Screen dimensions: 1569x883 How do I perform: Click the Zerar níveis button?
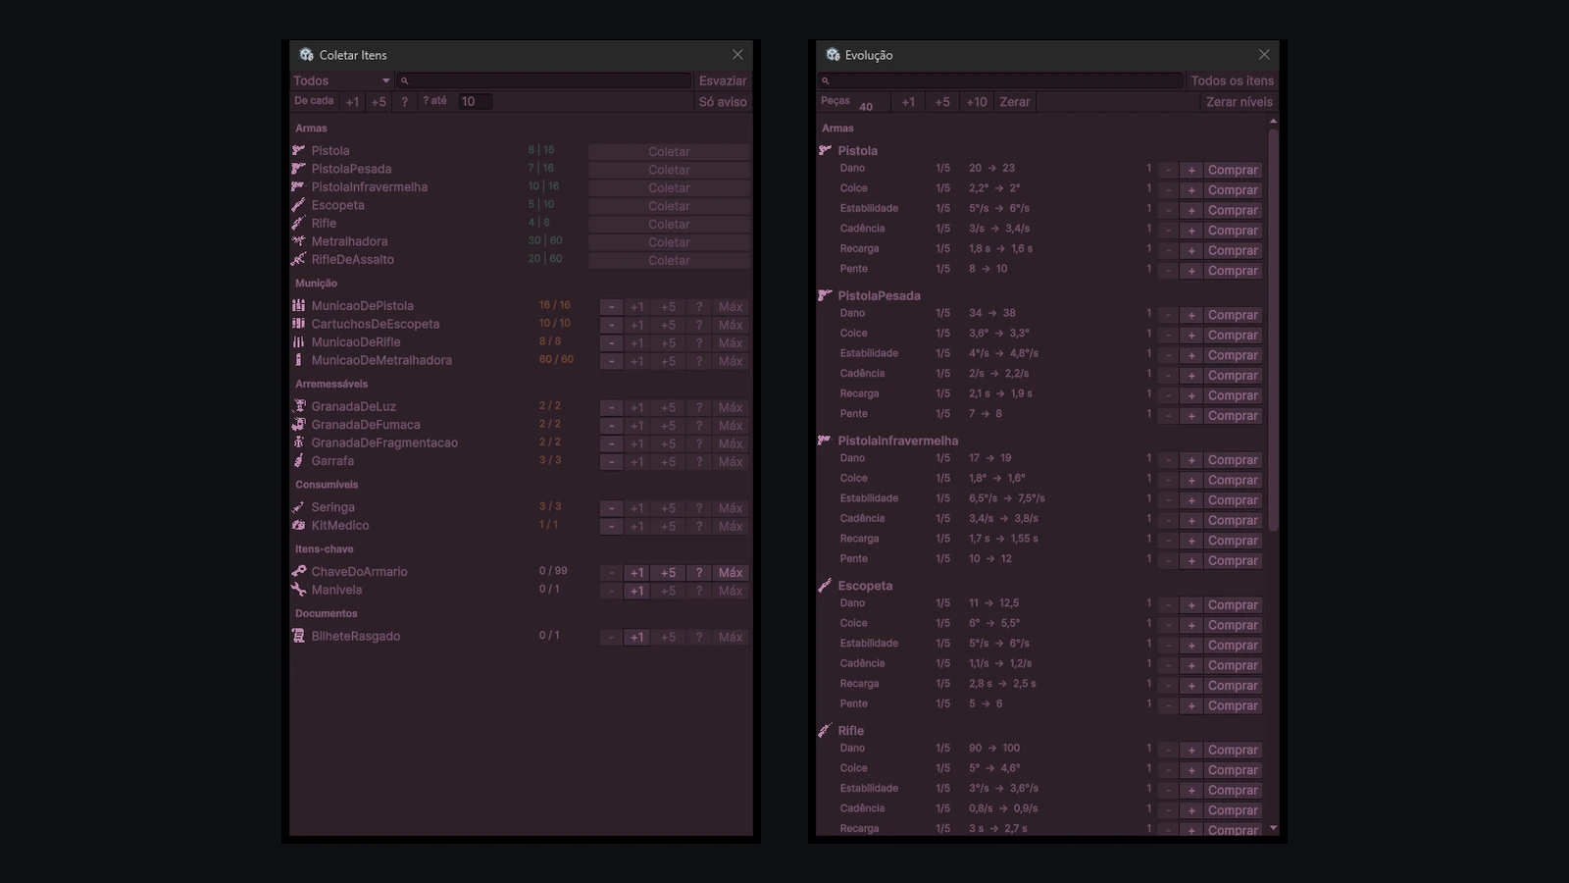(x=1240, y=102)
